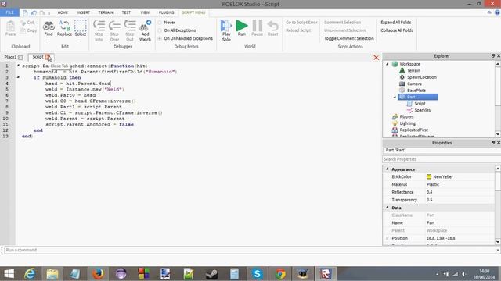This screenshot has width=501, height=281.
Task: Click the Cut scissors icon
Action: pyautogui.click(x=23, y=23)
